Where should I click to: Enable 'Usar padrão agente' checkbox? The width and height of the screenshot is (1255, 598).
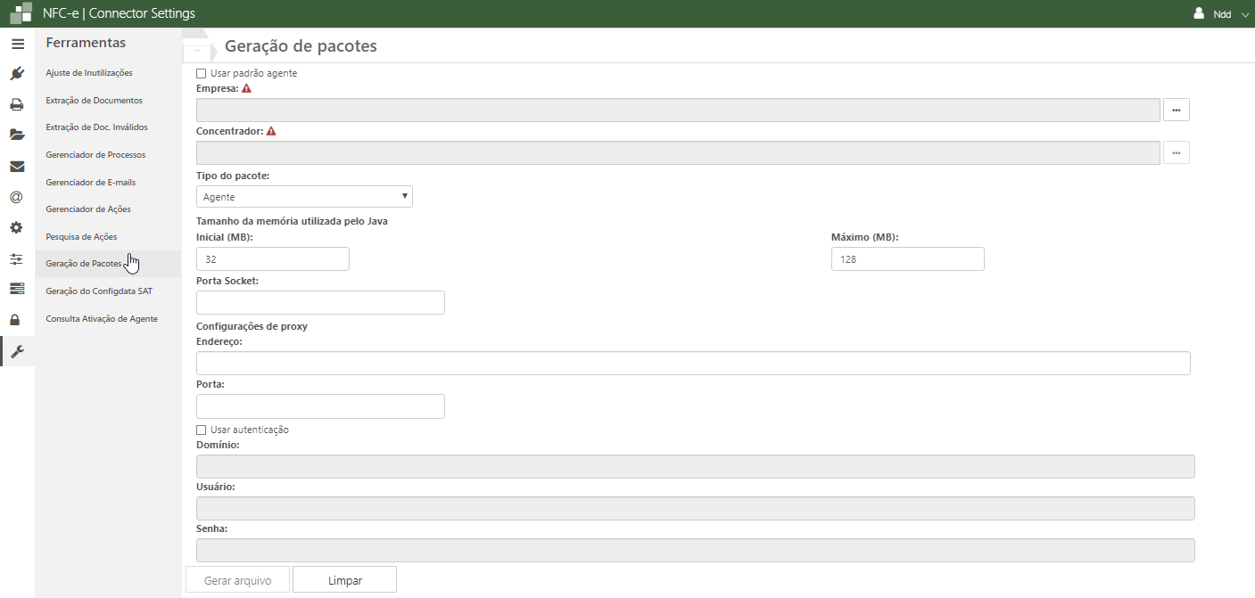(202, 73)
